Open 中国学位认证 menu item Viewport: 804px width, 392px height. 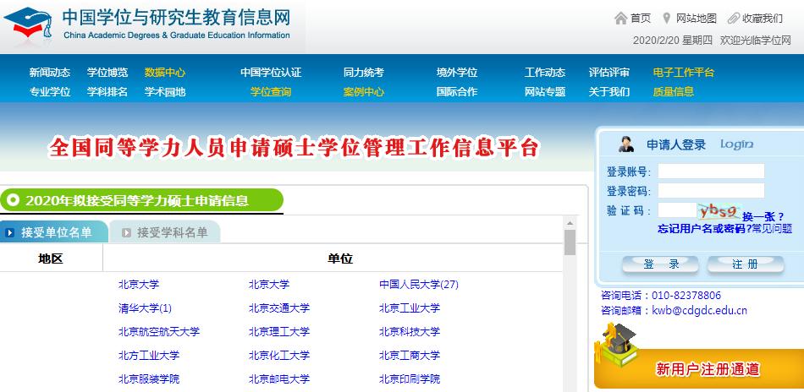coord(271,73)
